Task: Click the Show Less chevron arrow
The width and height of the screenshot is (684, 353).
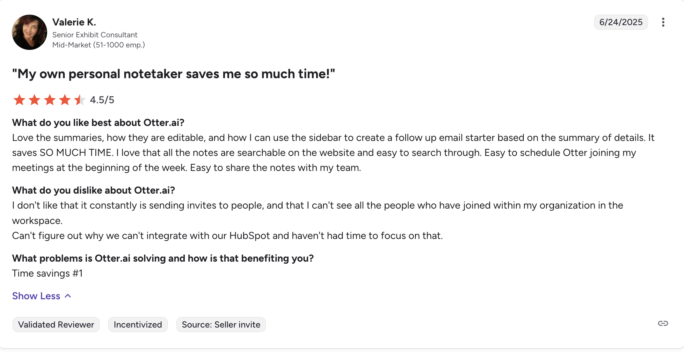Action: point(68,296)
